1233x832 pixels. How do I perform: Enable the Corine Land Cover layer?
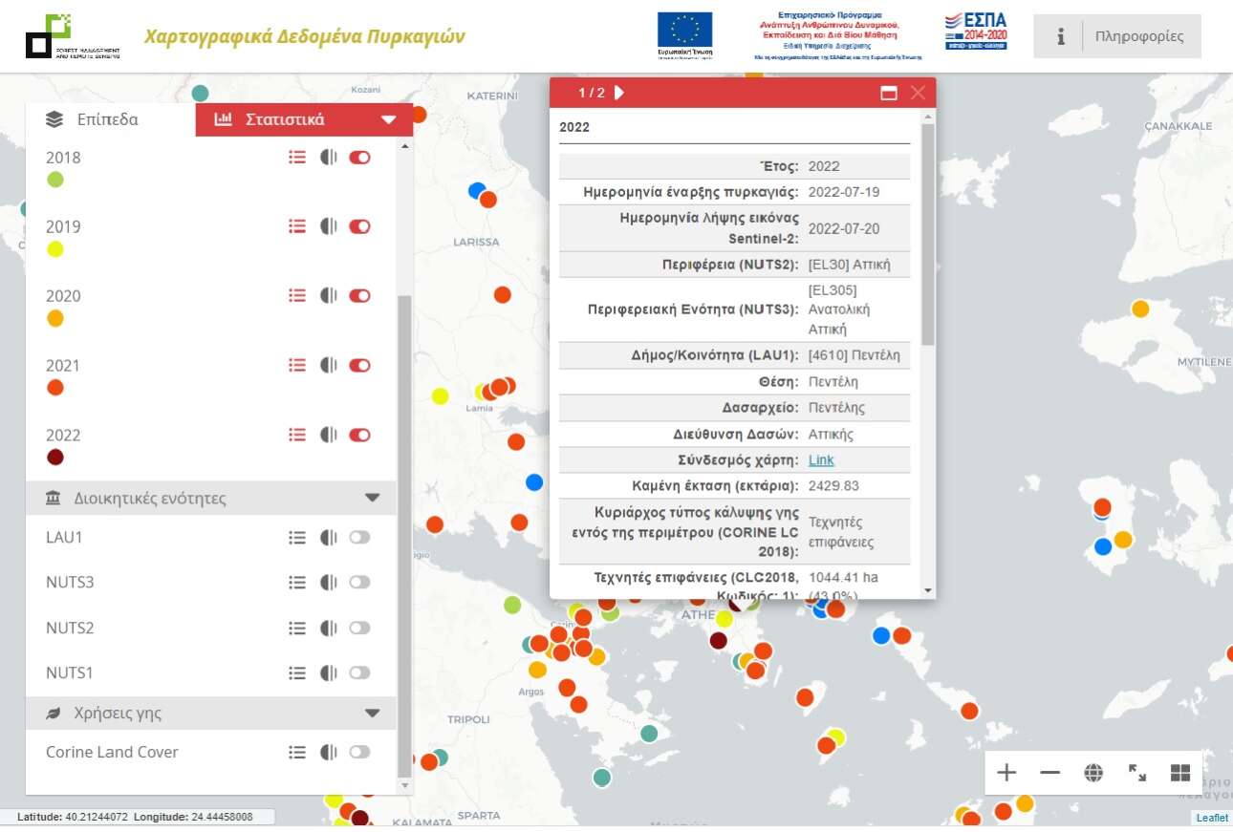coord(358,752)
